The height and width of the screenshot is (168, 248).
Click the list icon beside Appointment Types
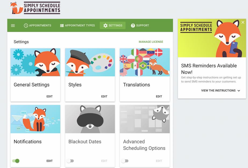tap(62, 26)
